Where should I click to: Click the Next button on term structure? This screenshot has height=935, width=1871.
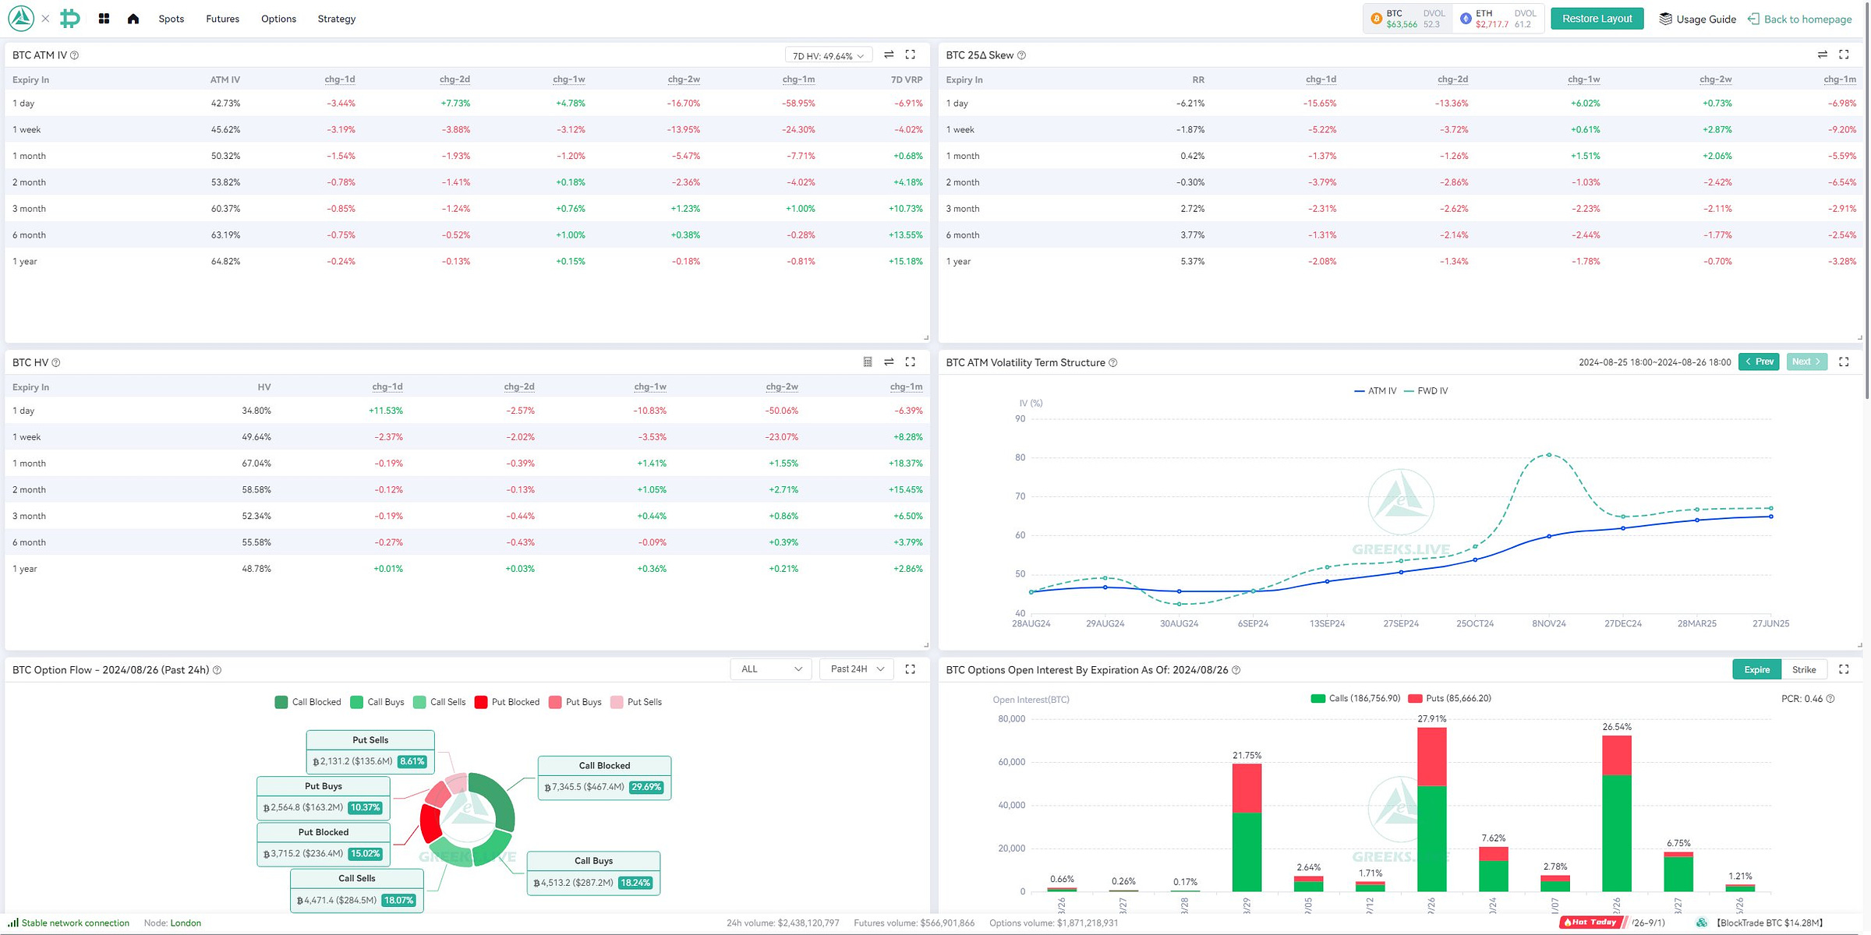tap(1806, 362)
